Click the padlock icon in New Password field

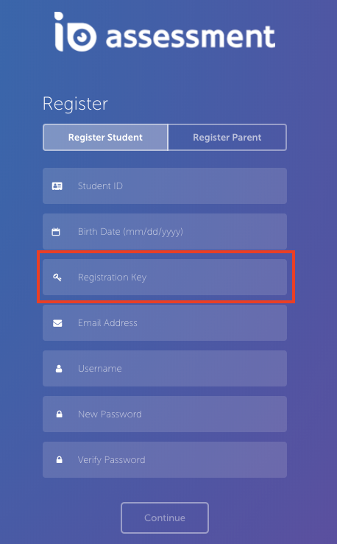point(60,414)
